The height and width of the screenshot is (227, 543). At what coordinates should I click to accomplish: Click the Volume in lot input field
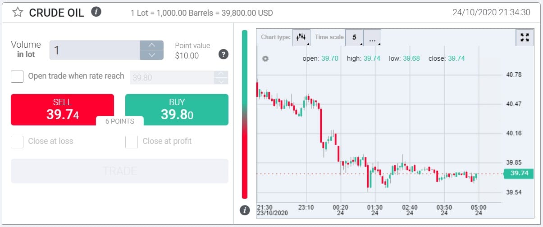click(95, 50)
